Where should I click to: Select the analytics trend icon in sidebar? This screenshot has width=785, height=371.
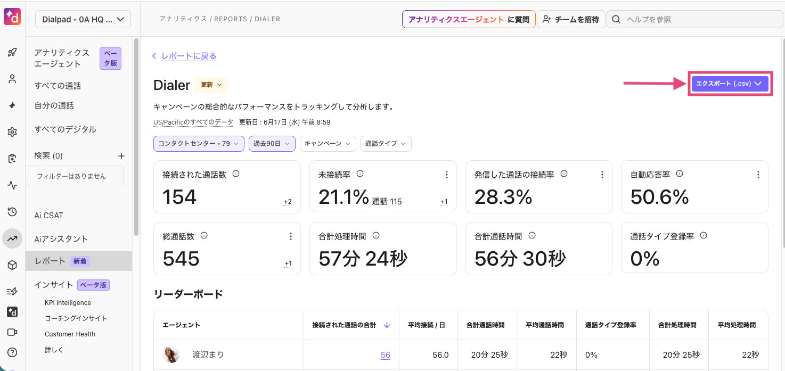pos(12,238)
